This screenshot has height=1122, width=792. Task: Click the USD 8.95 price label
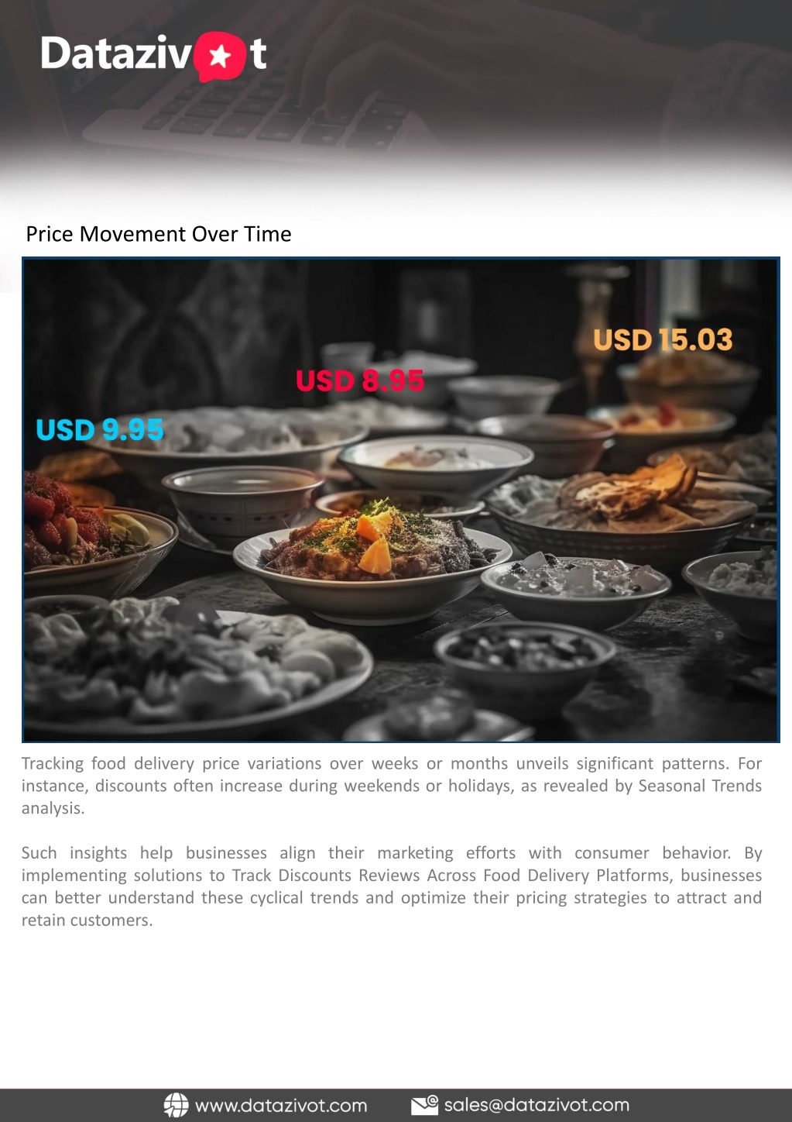pyautogui.click(x=360, y=380)
